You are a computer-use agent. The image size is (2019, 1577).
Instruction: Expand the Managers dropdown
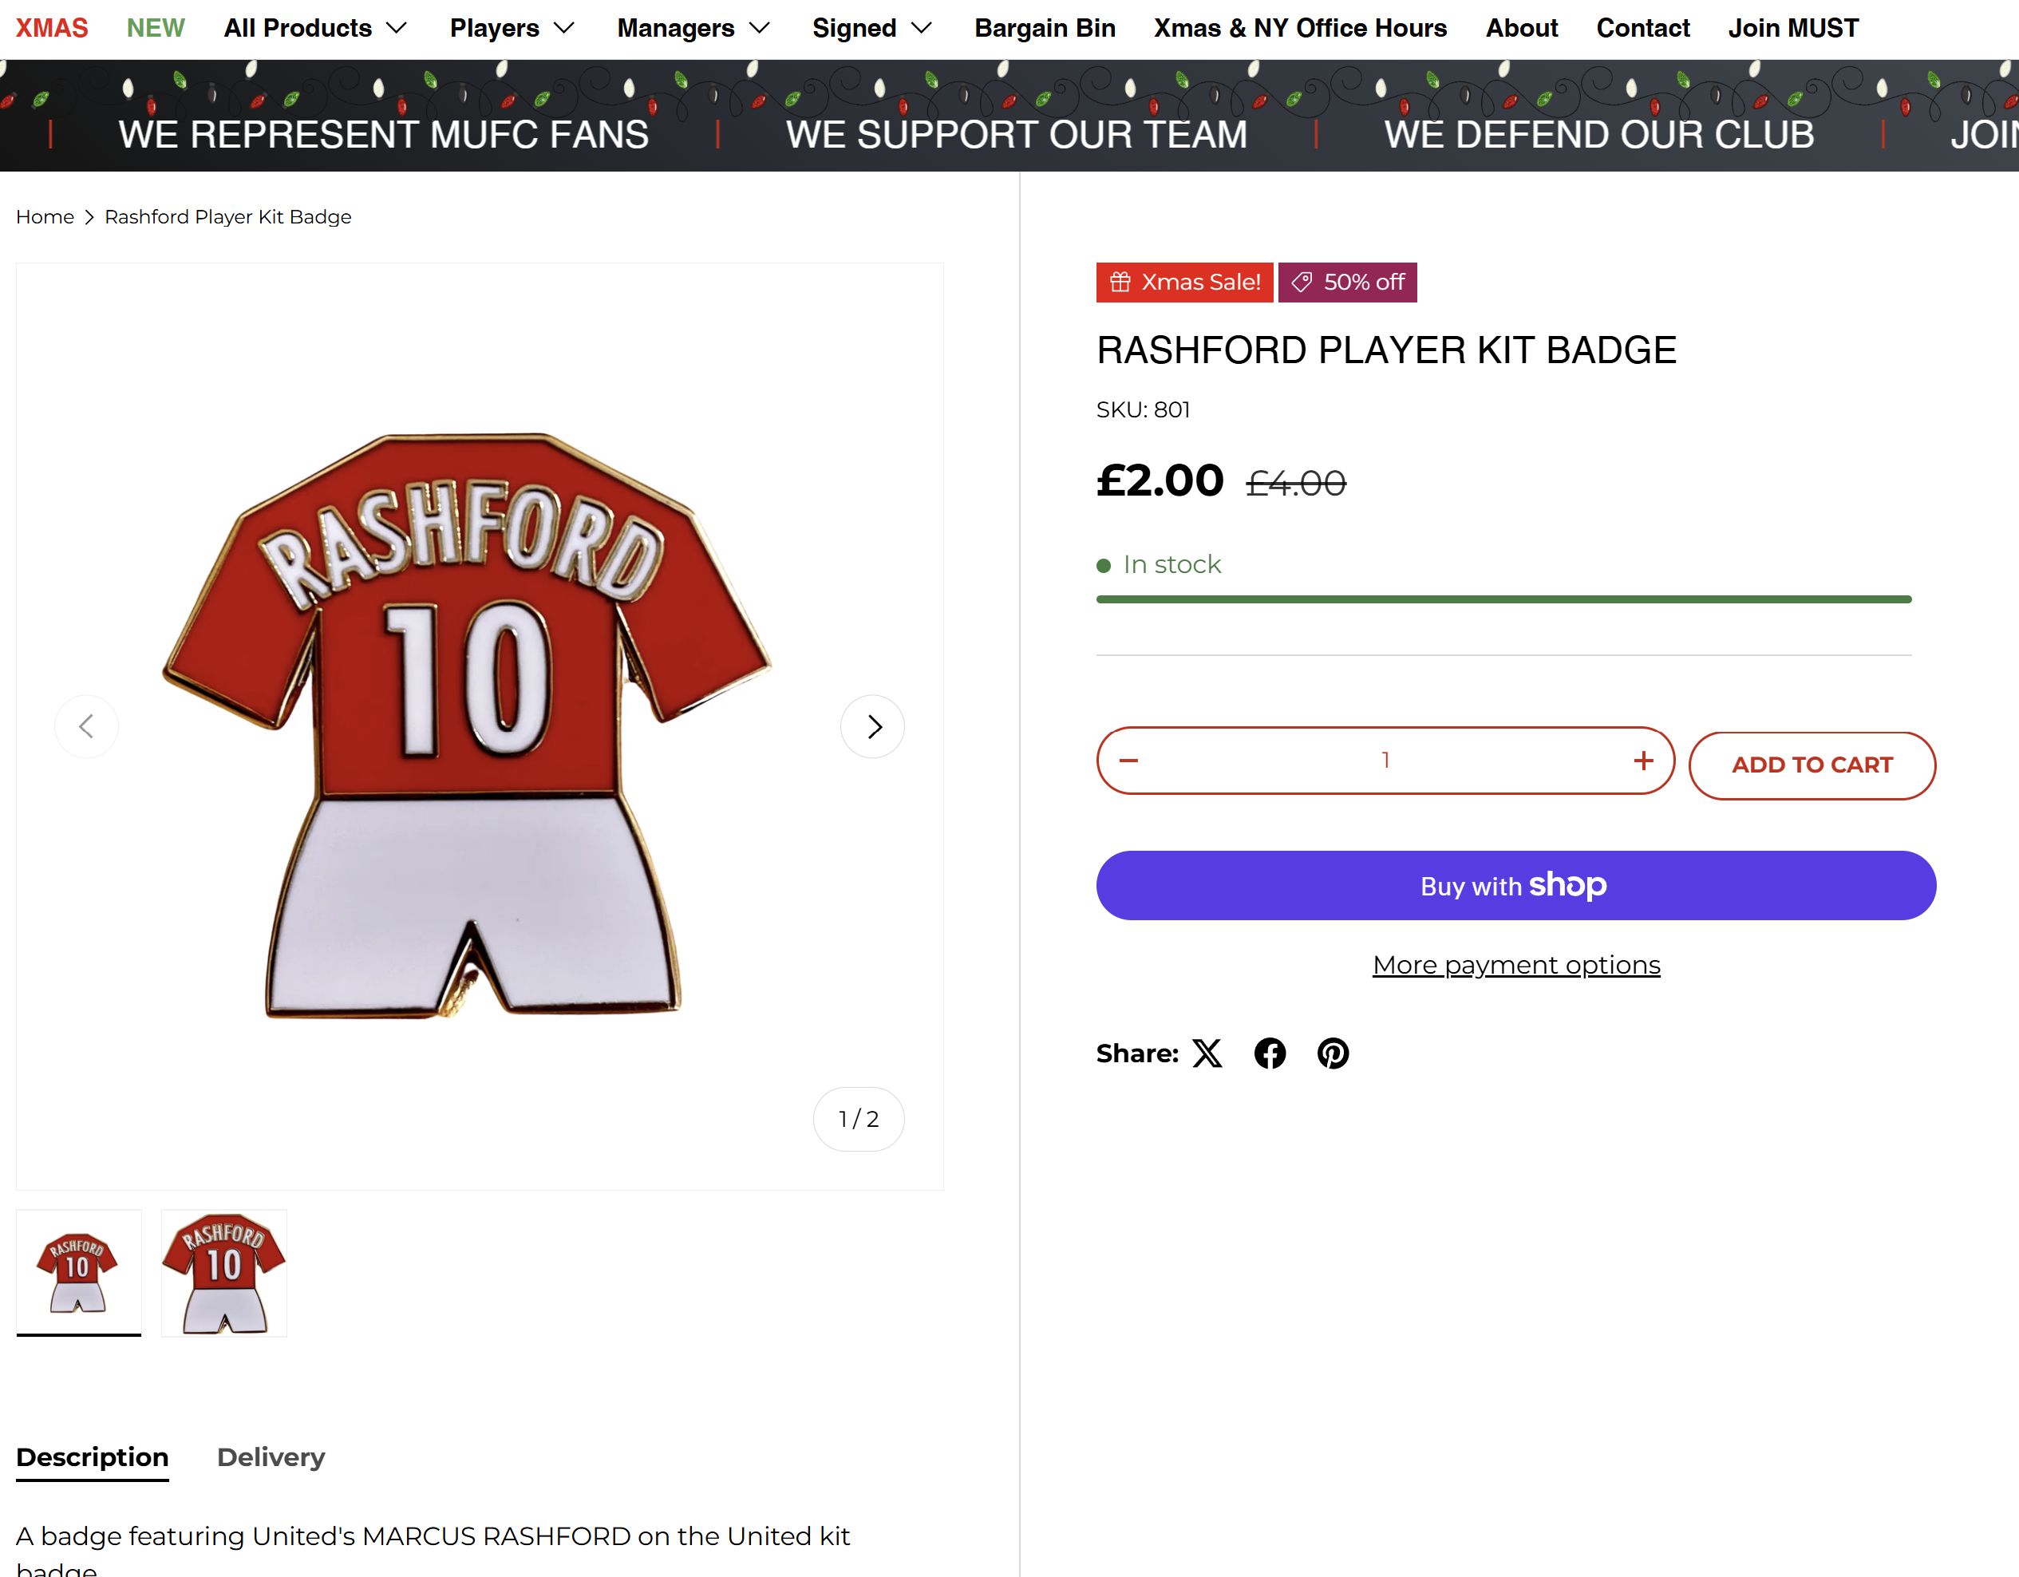tap(693, 29)
